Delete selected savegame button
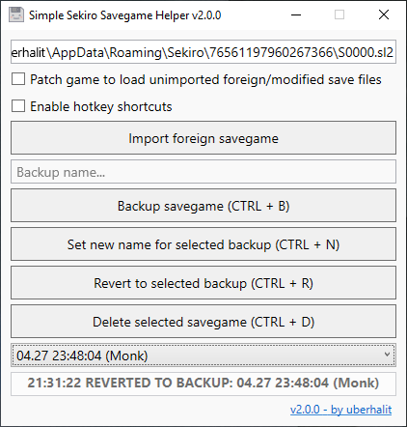 (x=203, y=322)
